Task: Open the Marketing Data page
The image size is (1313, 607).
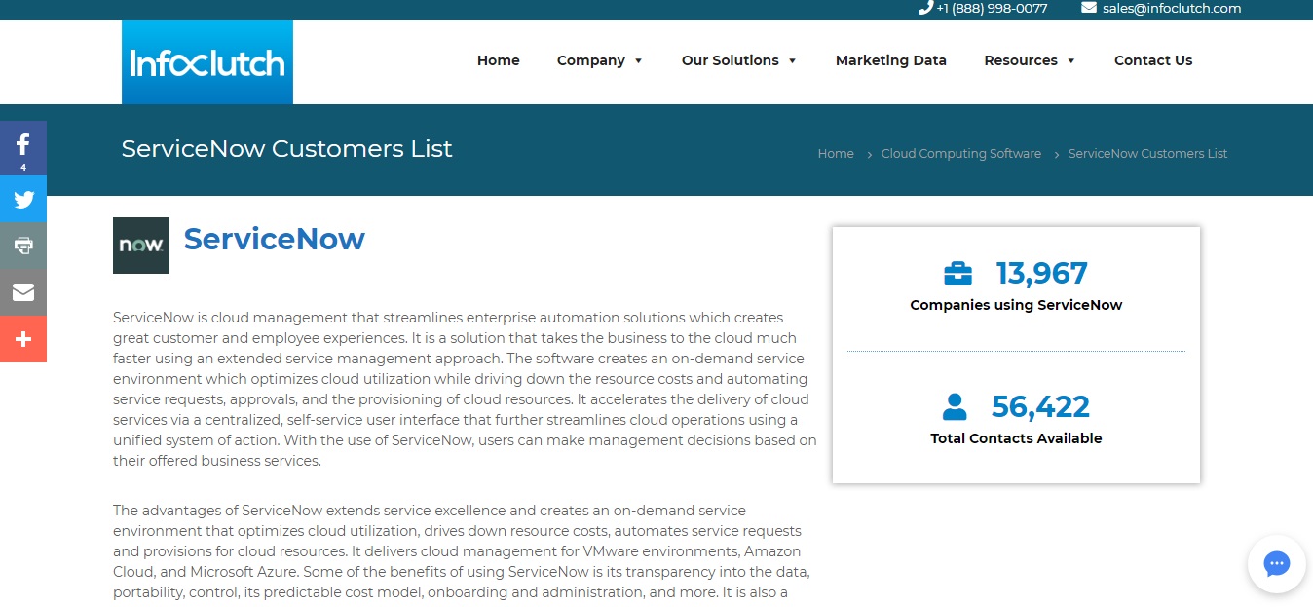Action: (x=890, y=60)
